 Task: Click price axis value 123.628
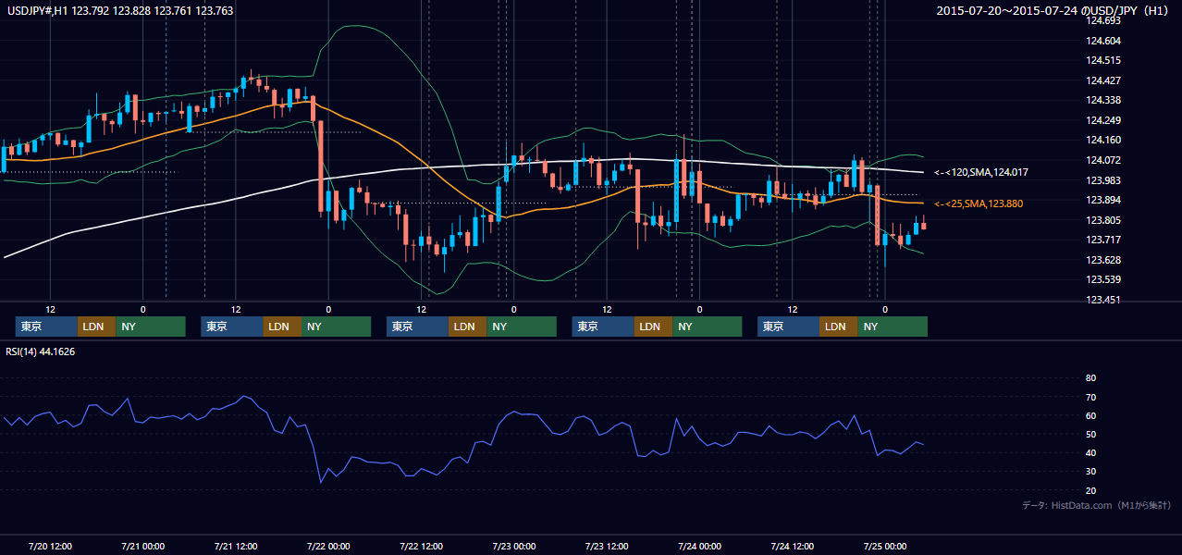coord(1103,260)
